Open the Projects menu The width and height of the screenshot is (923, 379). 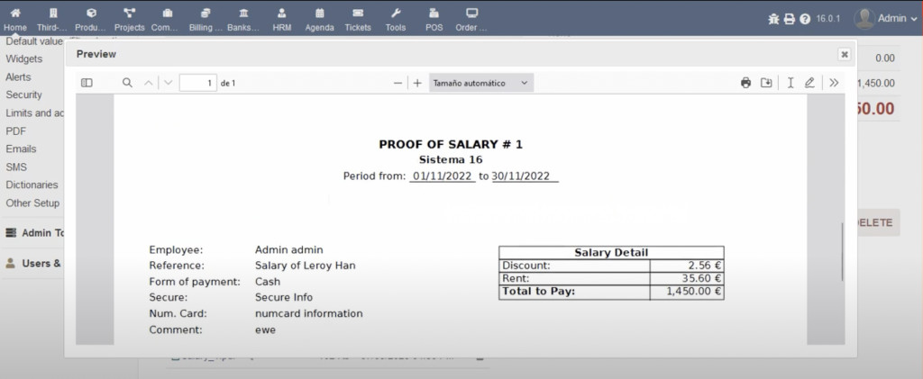tap(130, 19)
